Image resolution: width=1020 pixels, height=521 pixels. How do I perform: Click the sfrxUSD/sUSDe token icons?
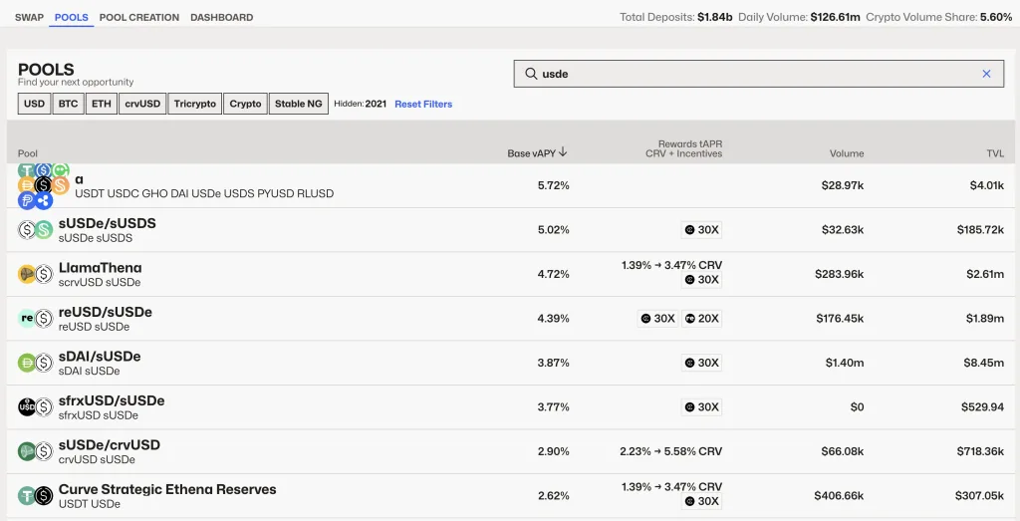(35, 406)
